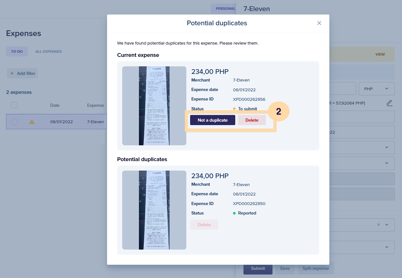Click Submit in the expense panel
This screenshot has height=278, width=402.
tap(258, 268)
